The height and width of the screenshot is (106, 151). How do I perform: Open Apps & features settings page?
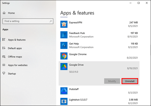tap(17, 40)
